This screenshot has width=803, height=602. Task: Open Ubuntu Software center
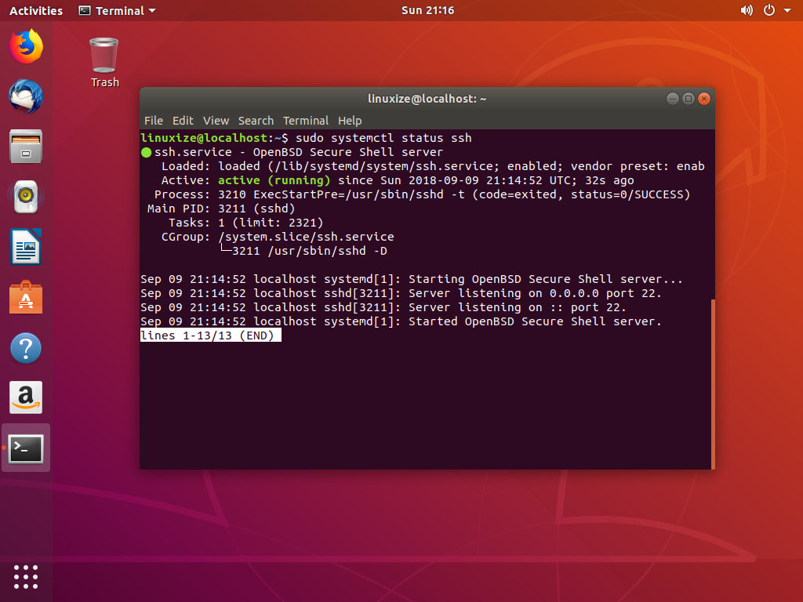click(26, 297)
